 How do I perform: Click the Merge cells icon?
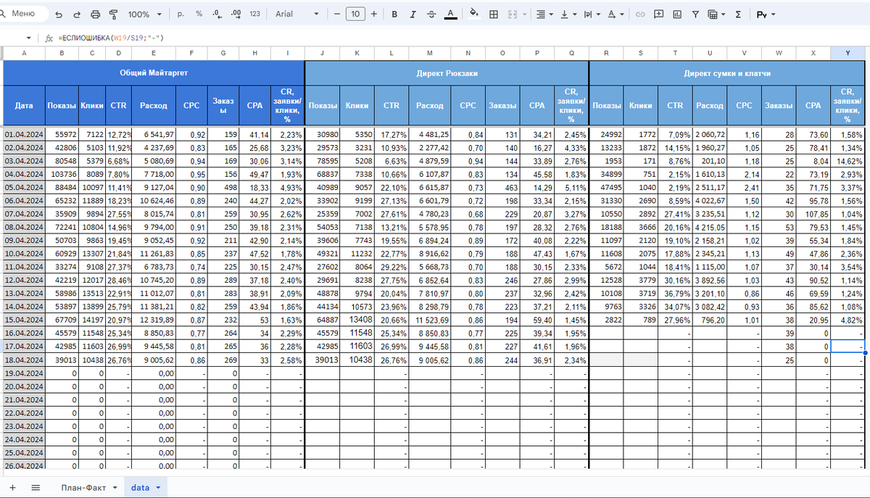511,14
